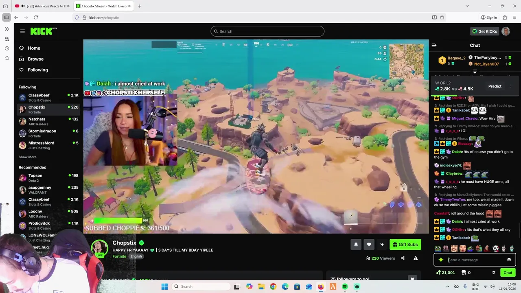
Task: Click the Gift Subs button
Action: coord(405,244)
